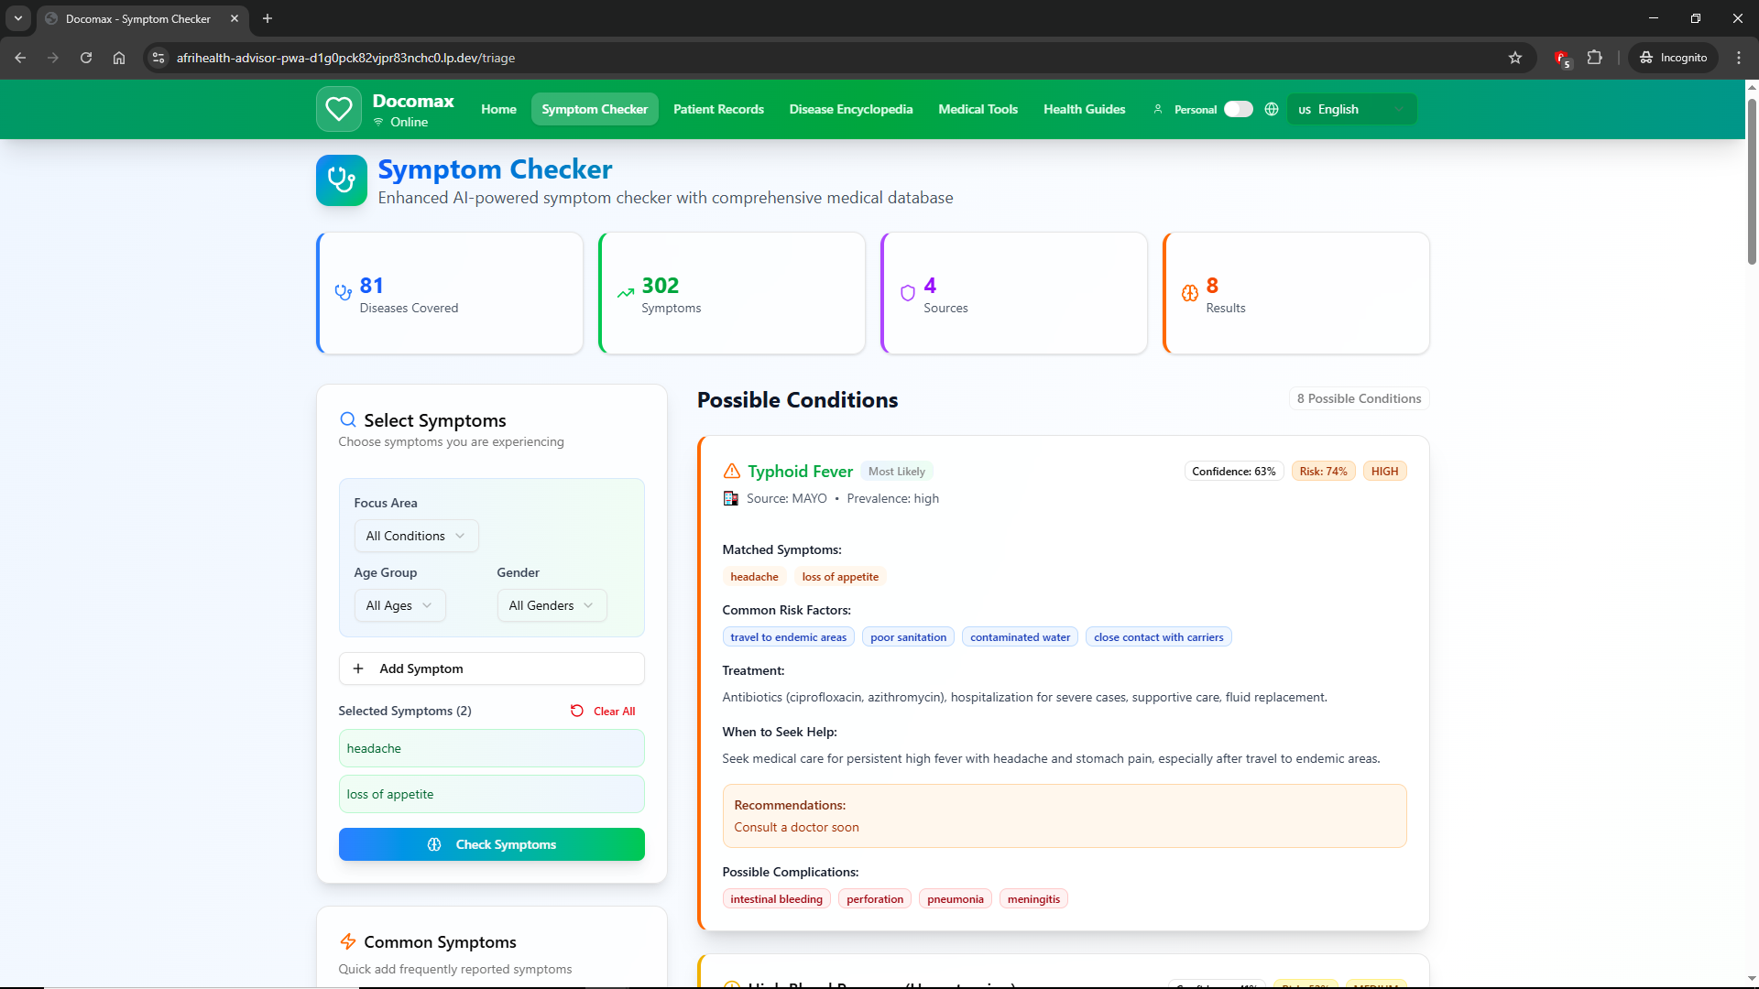This screenshot has width=1759, height=989.
Task: Open the Focus Area All Conditions dropdown
Action: point(416,536)
